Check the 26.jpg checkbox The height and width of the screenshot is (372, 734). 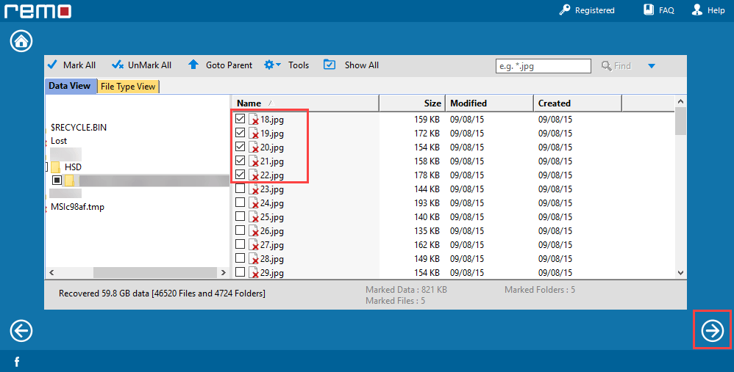(240, 230)
